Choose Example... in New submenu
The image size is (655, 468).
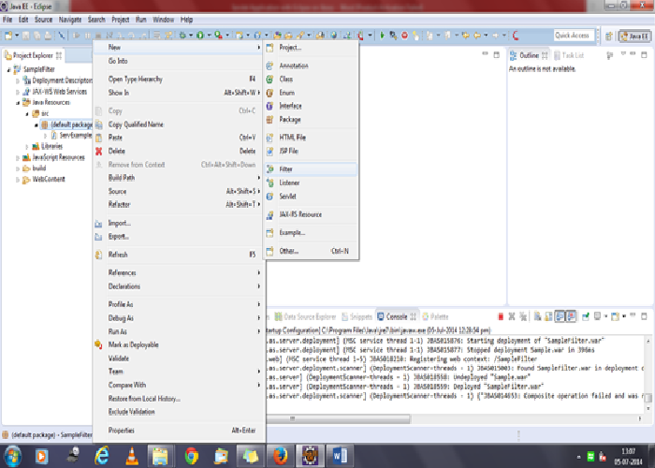(311, 232)
